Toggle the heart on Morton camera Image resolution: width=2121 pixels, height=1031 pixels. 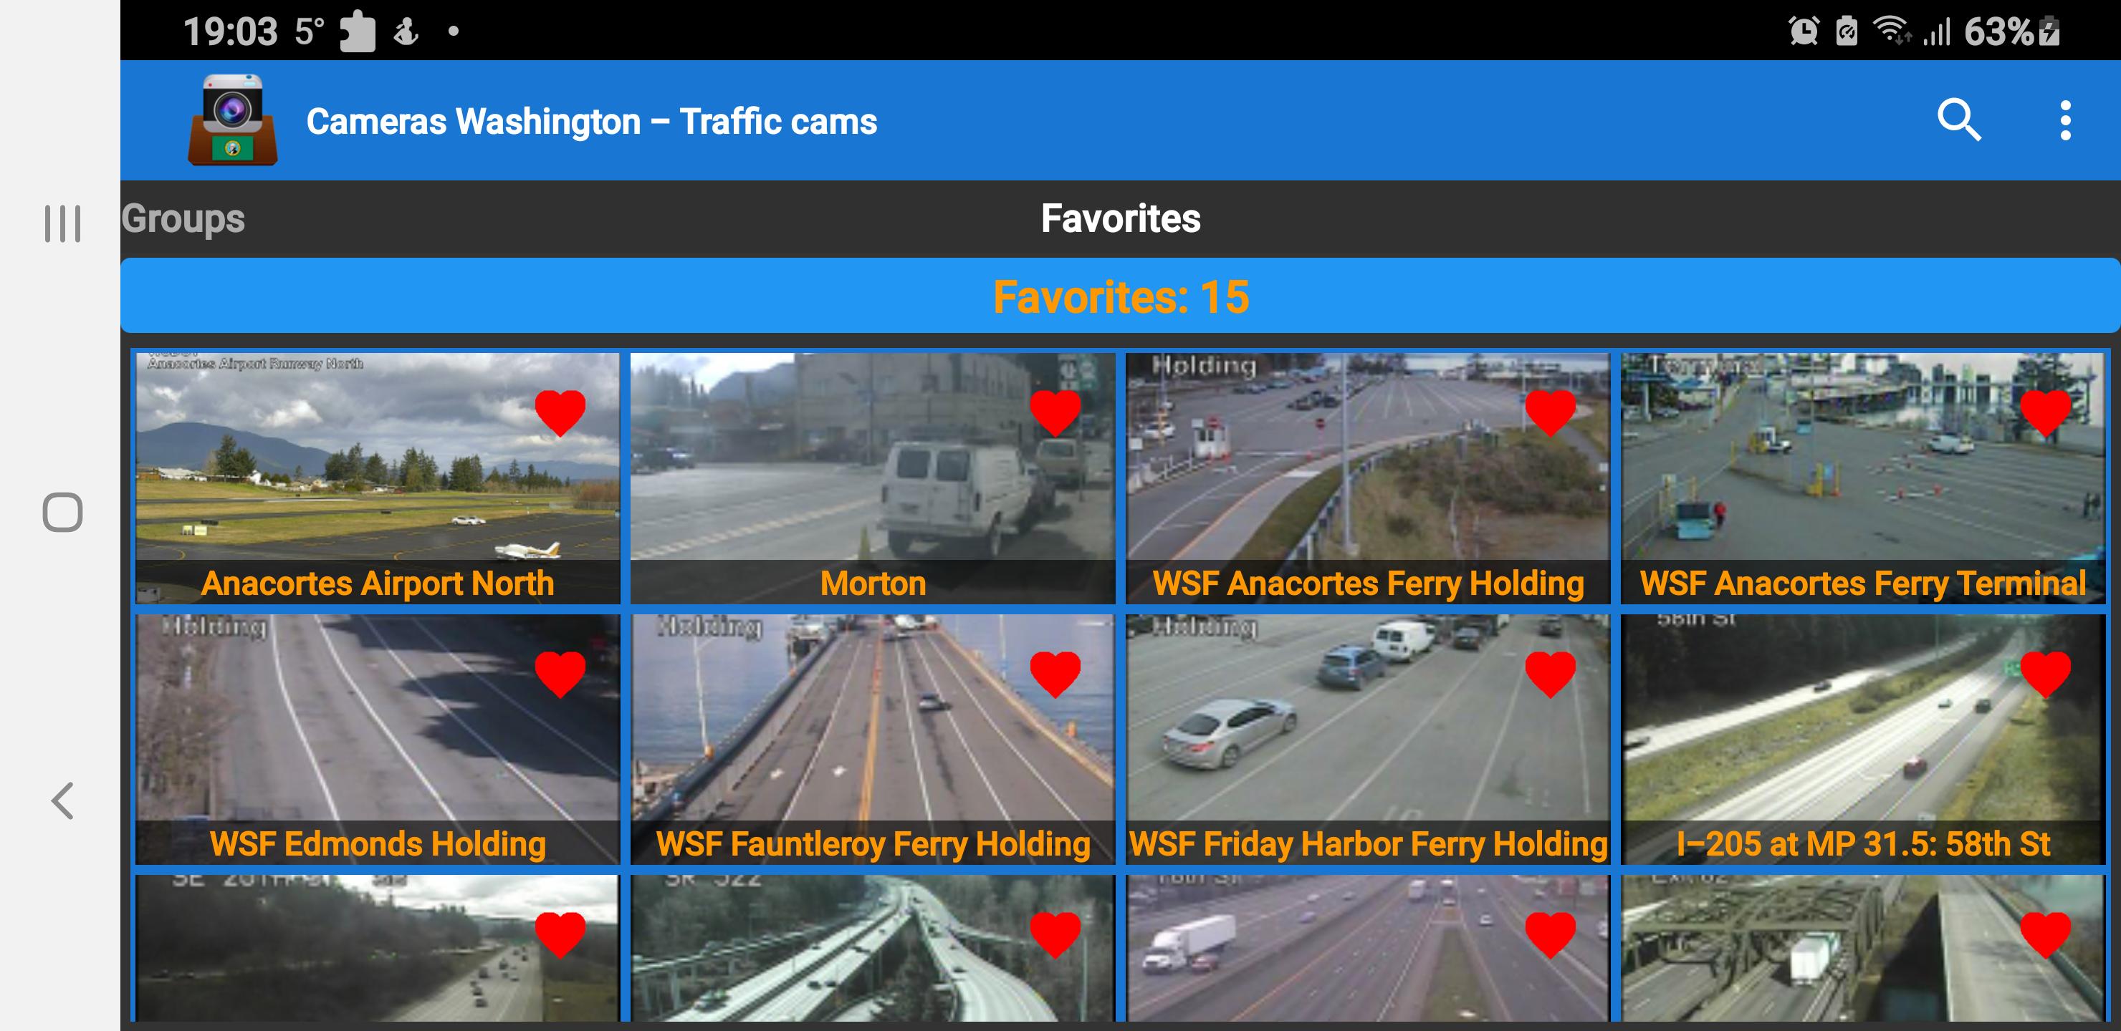[x=1055, y=413]
